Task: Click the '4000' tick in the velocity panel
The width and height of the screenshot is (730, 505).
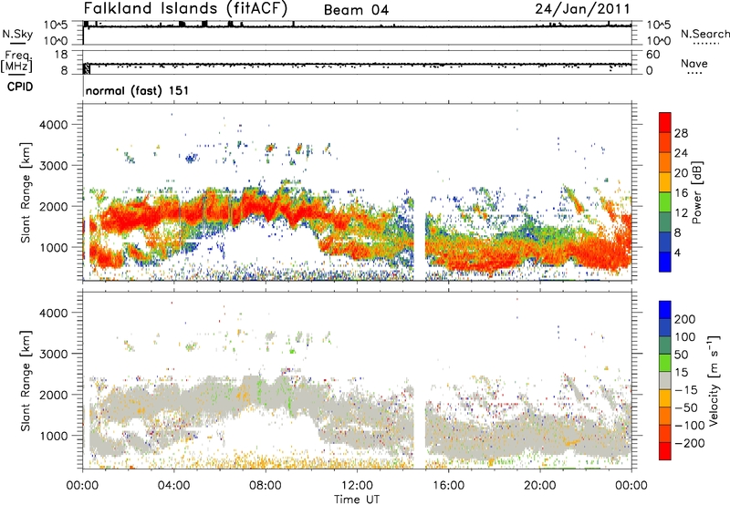Action: pyautogui.click(x=54, y=313)
